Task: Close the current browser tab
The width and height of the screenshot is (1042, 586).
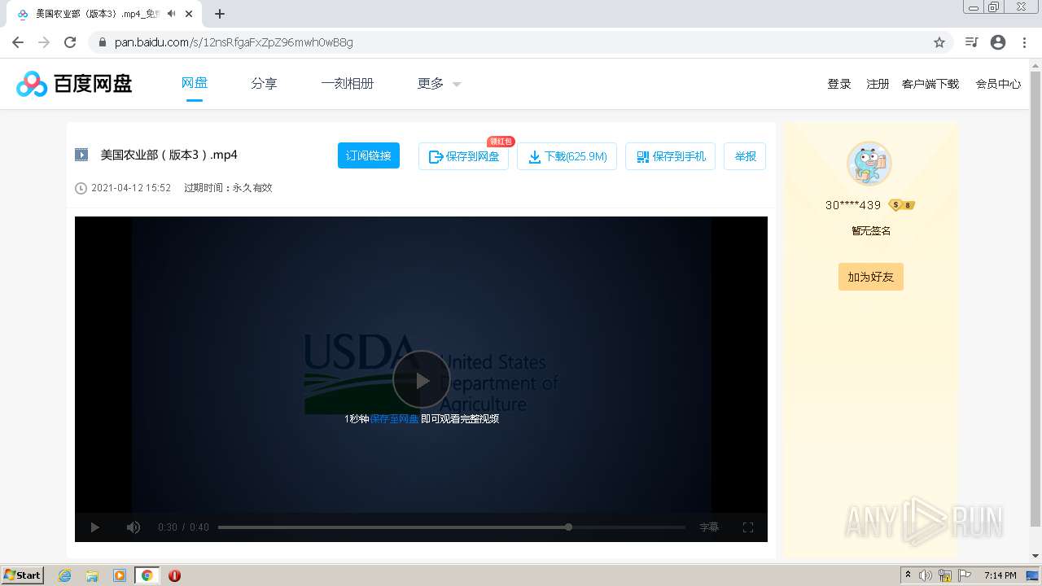Action: [x=189, y=14]
